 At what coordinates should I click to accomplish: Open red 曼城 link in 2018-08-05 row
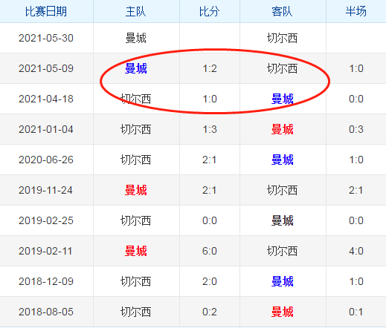click(x=283, y=312)
